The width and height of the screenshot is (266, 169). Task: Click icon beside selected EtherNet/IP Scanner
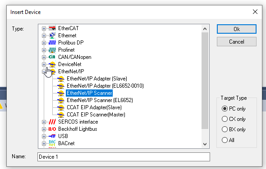(x=61, y=93)
